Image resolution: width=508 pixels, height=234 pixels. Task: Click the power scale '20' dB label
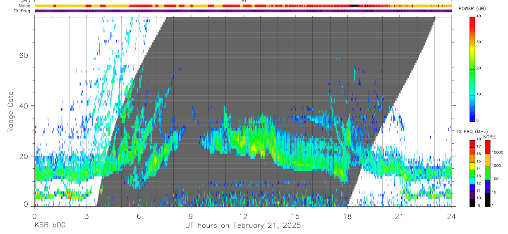[x=479, y=68]
